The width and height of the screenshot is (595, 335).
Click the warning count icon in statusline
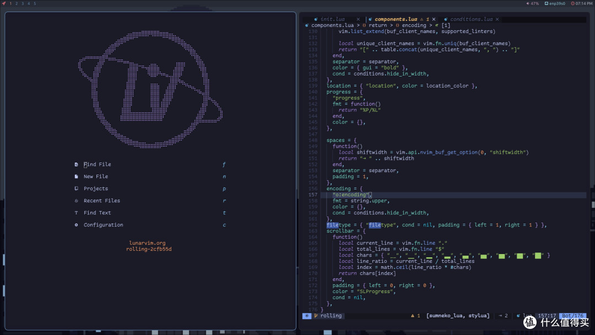pos(413,316)
